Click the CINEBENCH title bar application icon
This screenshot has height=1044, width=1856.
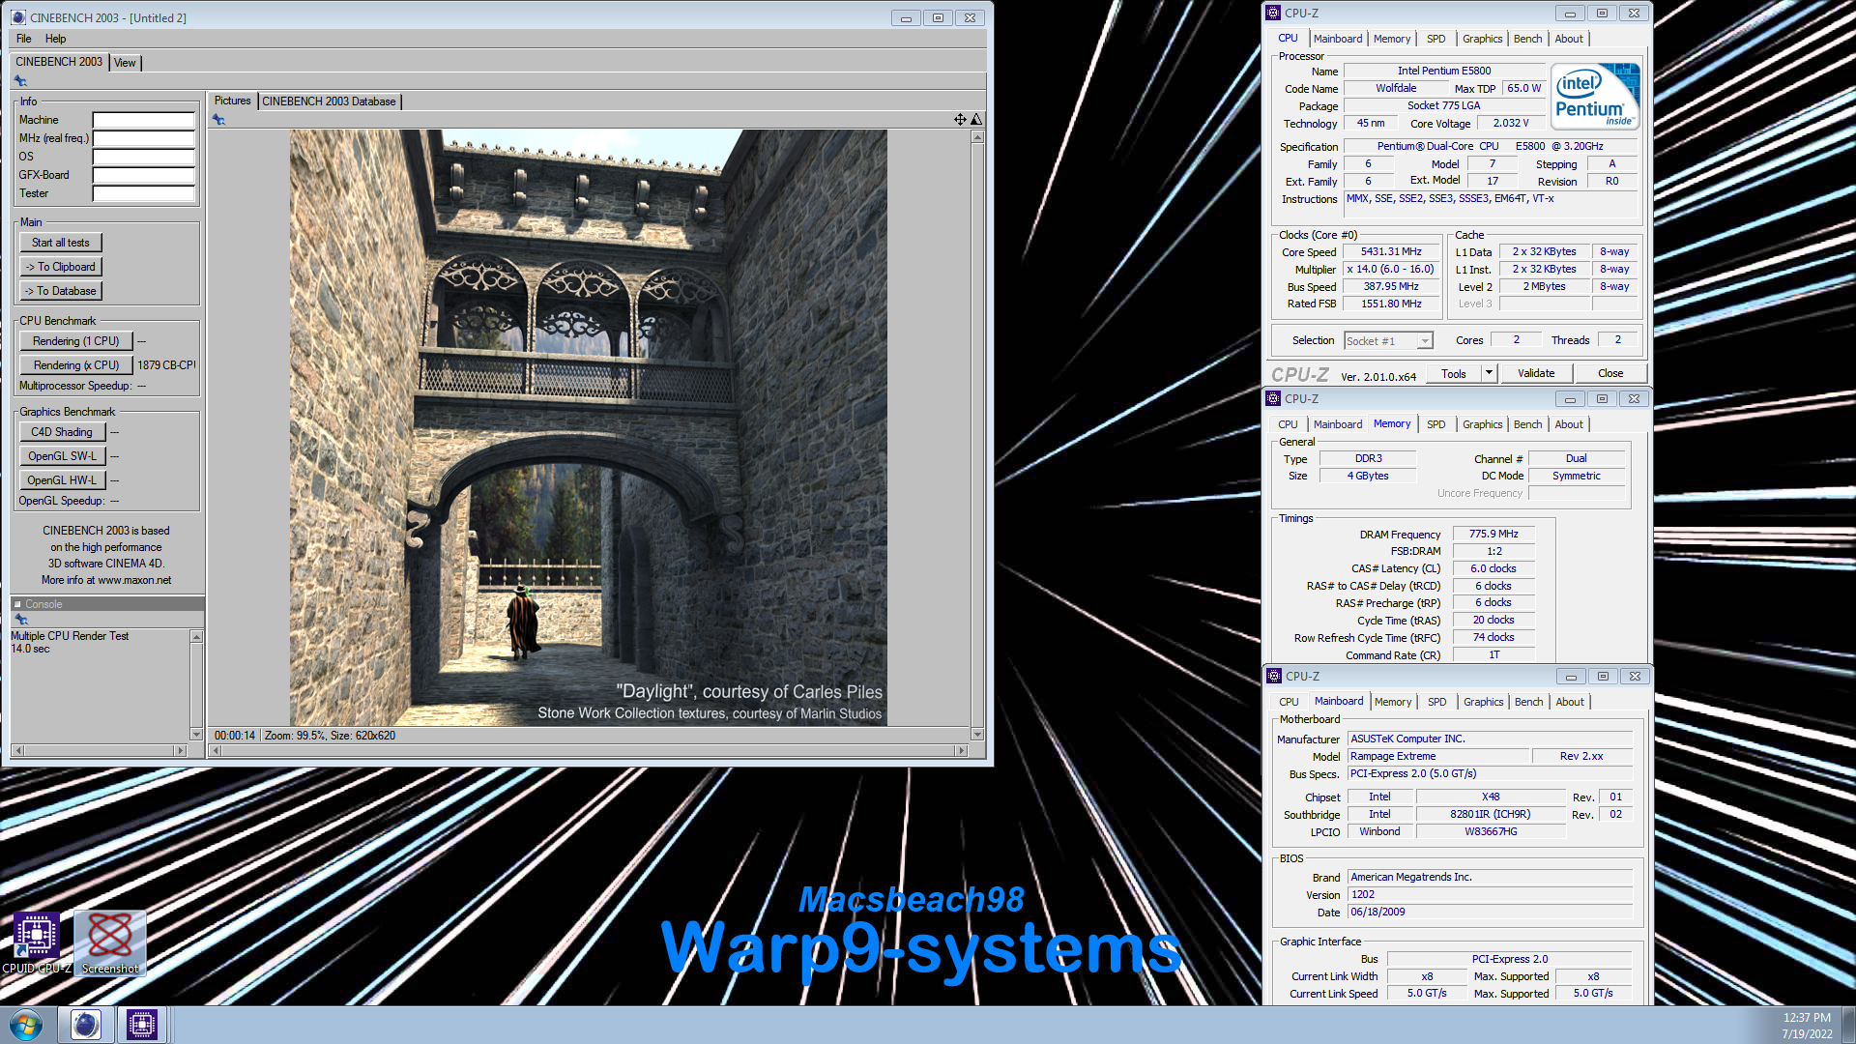pyautogui.click(x=18, y=17)
